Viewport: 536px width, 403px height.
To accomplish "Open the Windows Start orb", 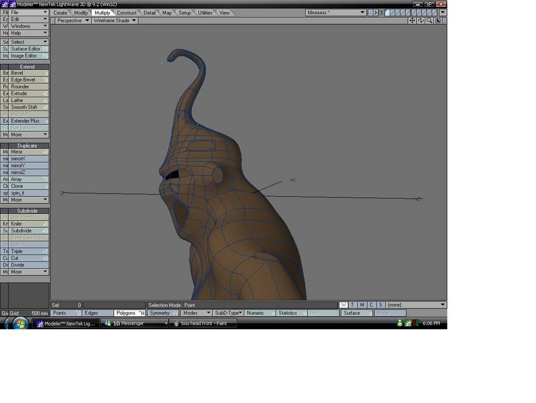I will [x=20, y=323].
